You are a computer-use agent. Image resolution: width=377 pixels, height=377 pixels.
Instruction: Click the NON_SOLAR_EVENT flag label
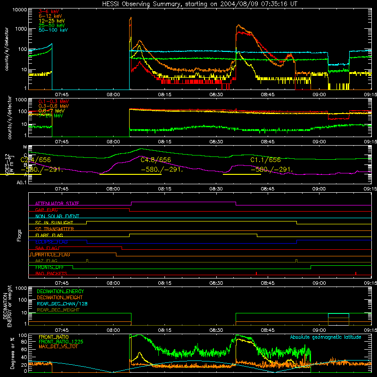pyautogui.click(x=57, y=216)
